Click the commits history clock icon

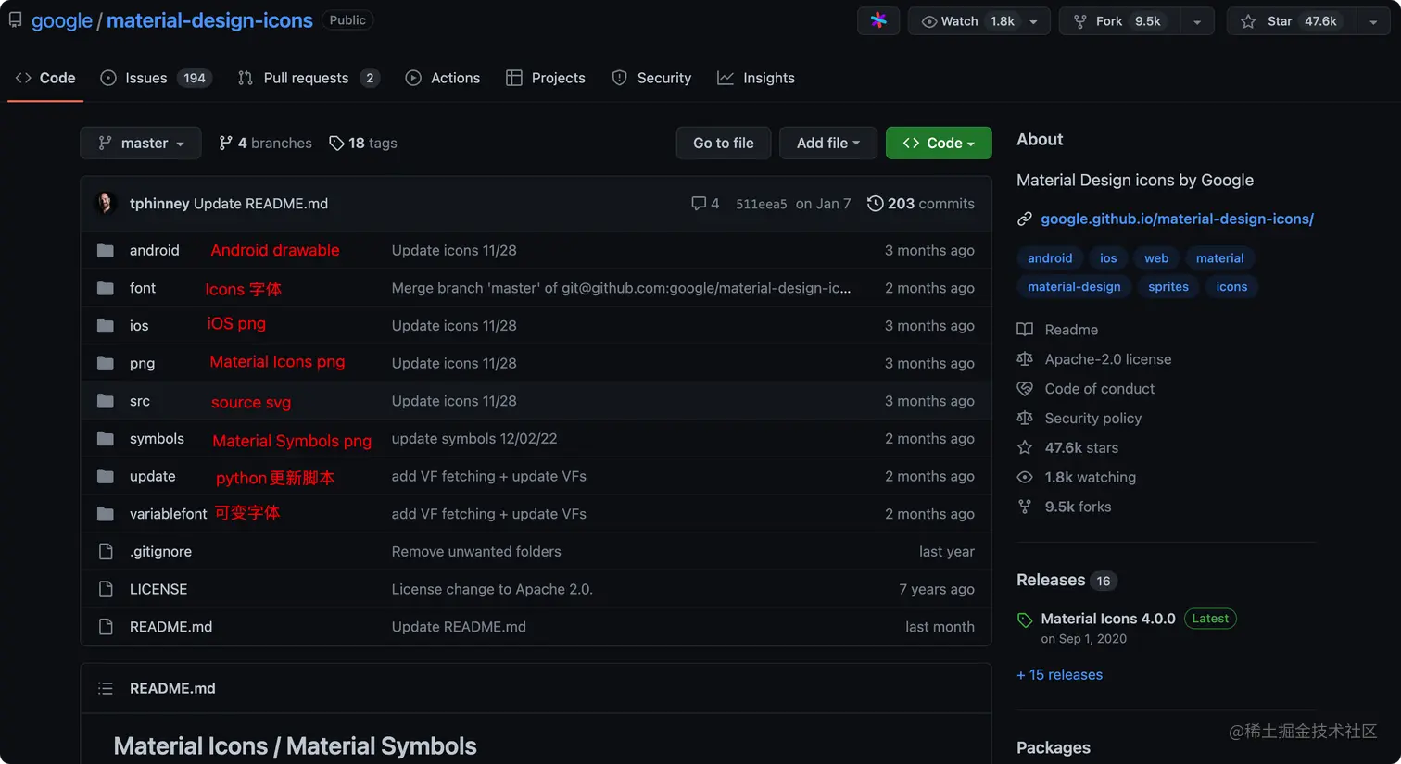[875, 204]
